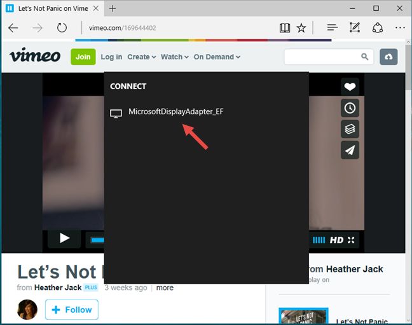412x325 pixels.
Task: Add video to collections stack icon
Action: point(350,129)
